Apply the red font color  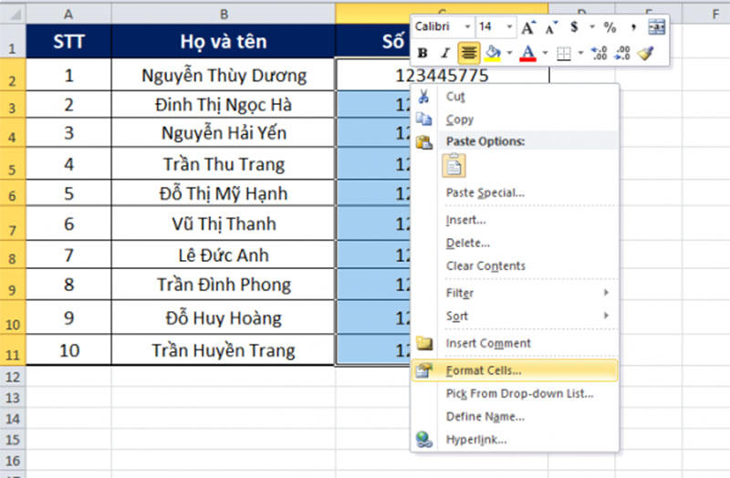(527, 53)
